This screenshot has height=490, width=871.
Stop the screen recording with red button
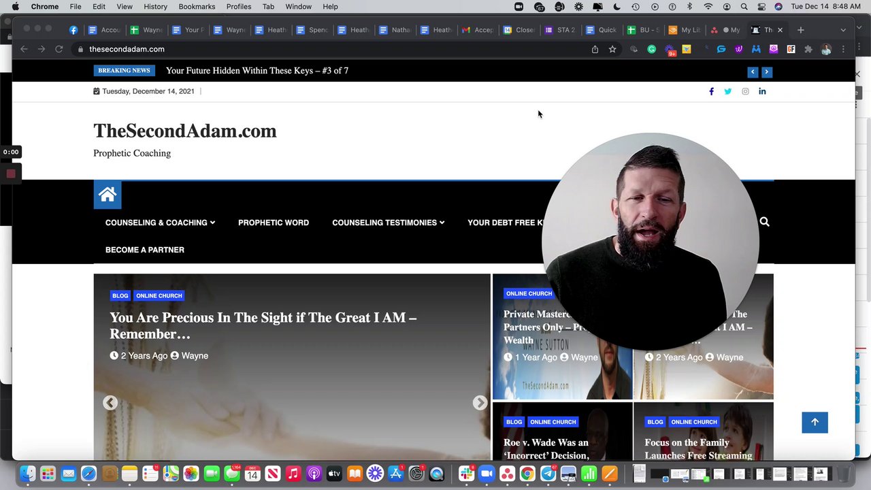[11, 174]
